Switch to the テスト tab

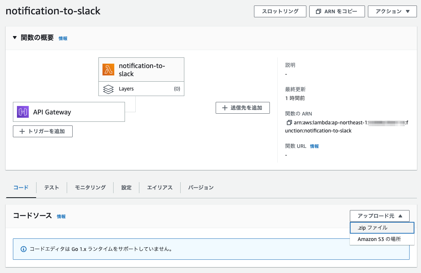[52, 188]
